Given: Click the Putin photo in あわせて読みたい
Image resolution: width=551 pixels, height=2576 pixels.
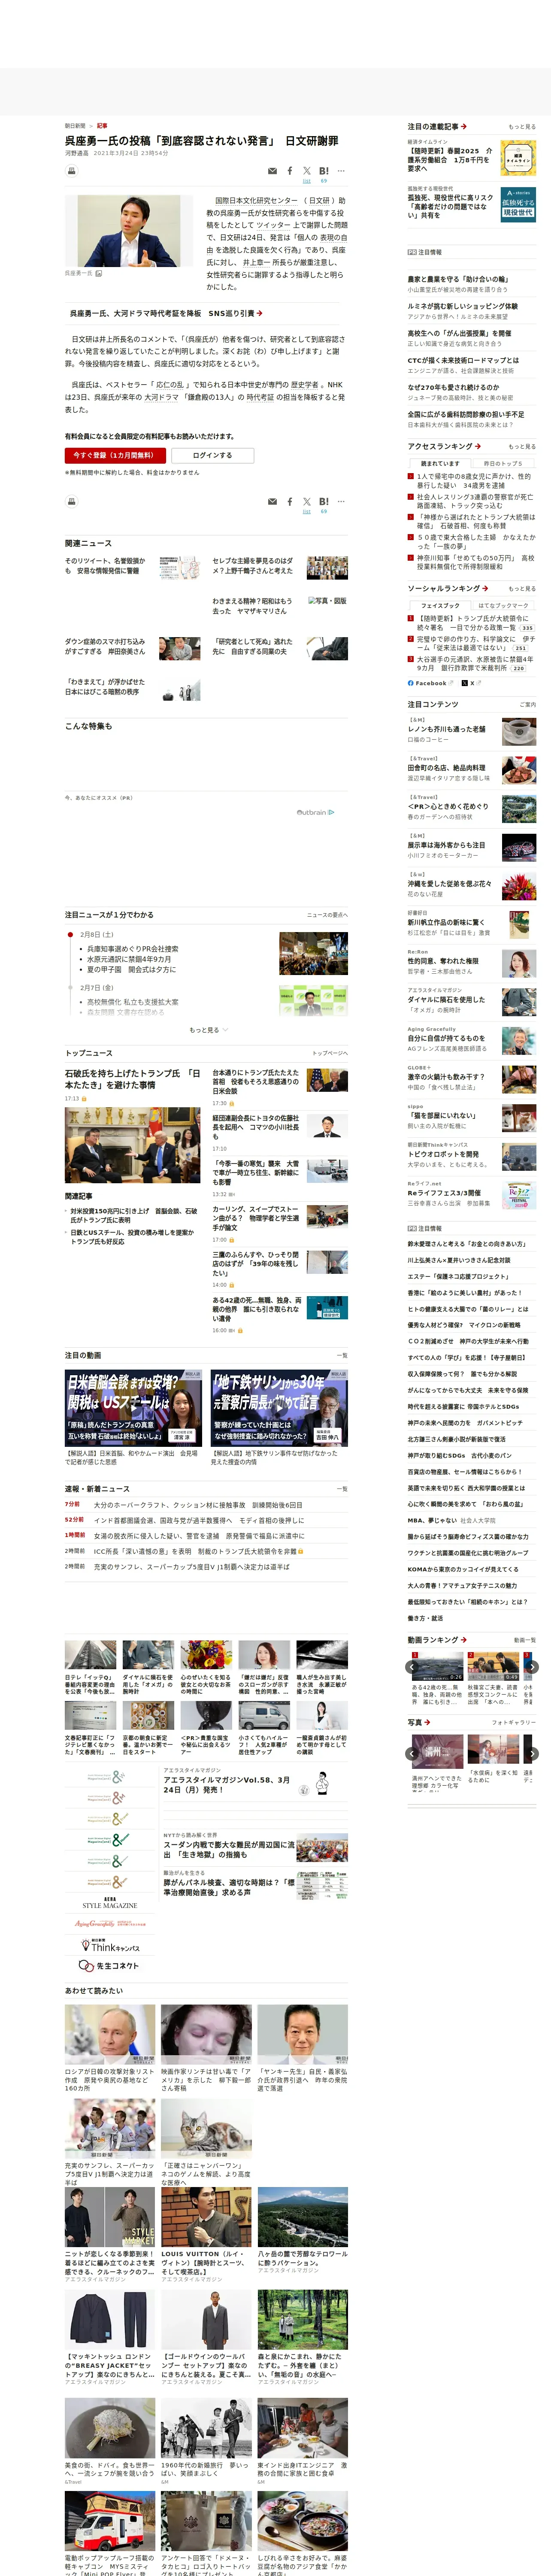Looking at the screenshot, I should click(x=110, y=2035).
